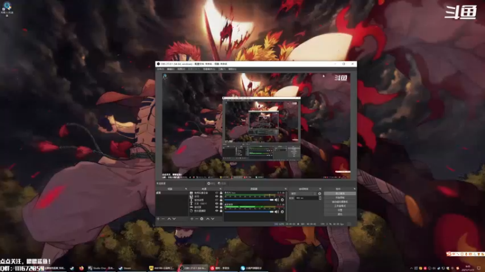The width and height of the screenshot is (485, 272).
Task: Add a new scene with the plus icon
Action: point(158,219)
